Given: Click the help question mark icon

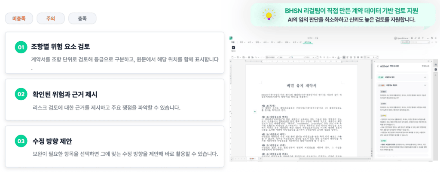Looking at the screenshot, I should coord(423,38).
